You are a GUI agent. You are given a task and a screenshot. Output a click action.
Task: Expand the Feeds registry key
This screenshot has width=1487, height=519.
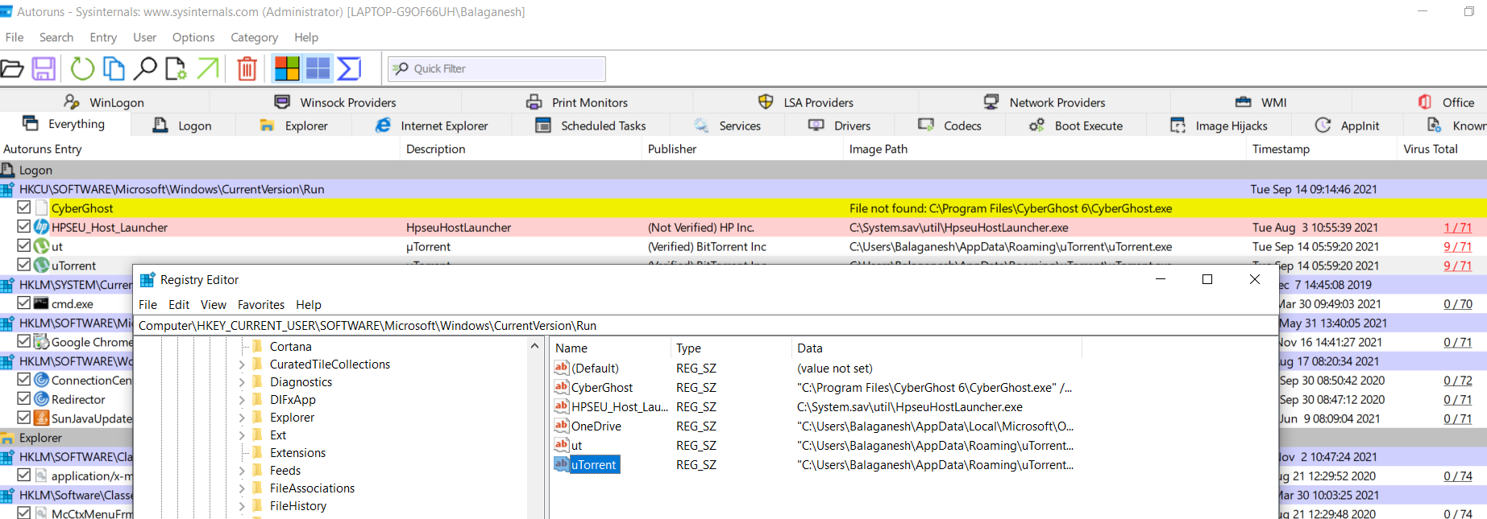tap(241, 471)
